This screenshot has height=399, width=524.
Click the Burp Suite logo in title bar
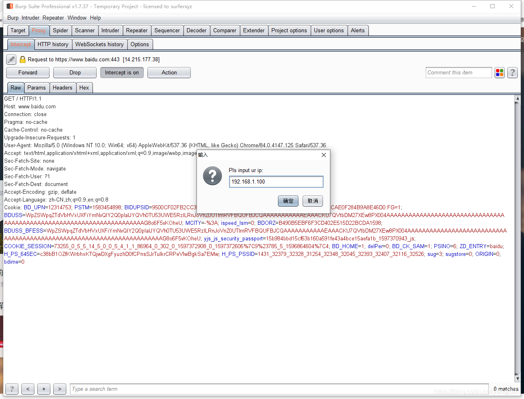pyautogui.click(x=10, y=6)
